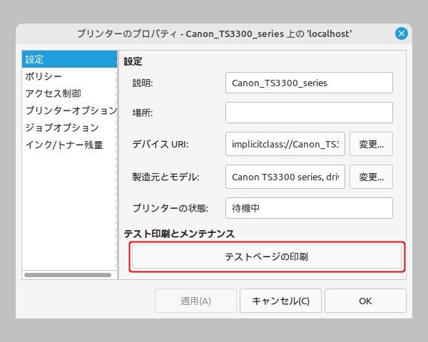This screenshot has width=428, height=342.
Task: Cancel with キャンセル(C) button
Action: (280, 301)
